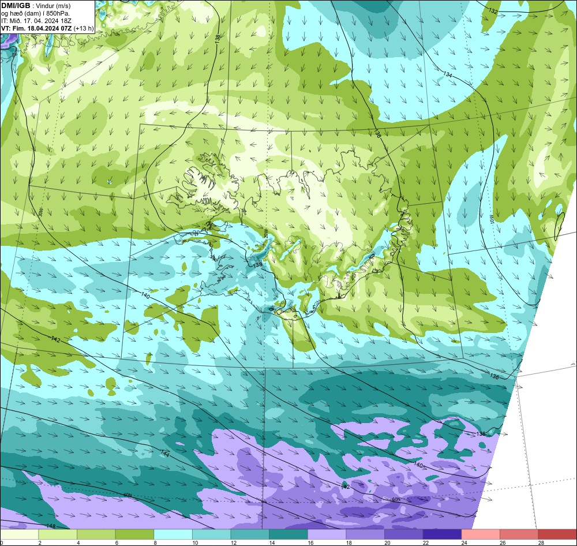
Task: Pick the cyan 10–12 m/s legend swatch
Action: [212, 534]
